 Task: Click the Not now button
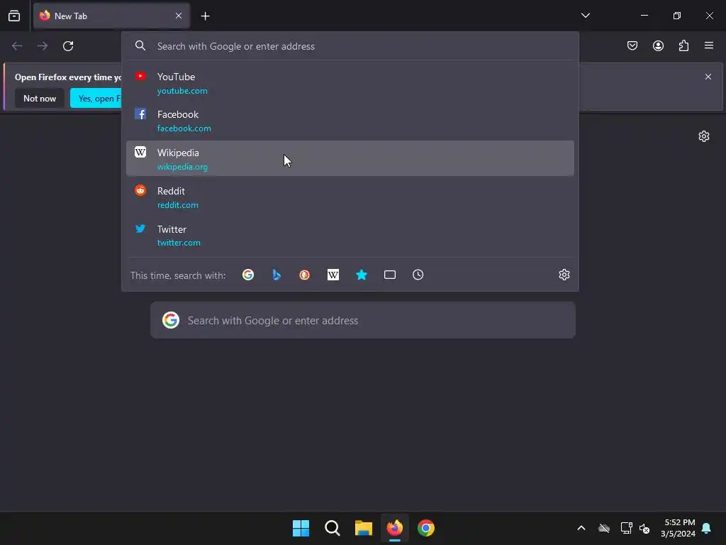pyautogui.click(x=40, y=98)
